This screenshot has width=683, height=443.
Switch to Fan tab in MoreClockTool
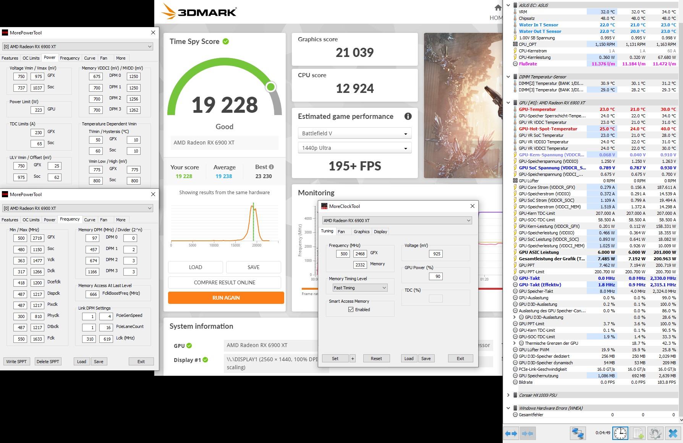[341, 232]
